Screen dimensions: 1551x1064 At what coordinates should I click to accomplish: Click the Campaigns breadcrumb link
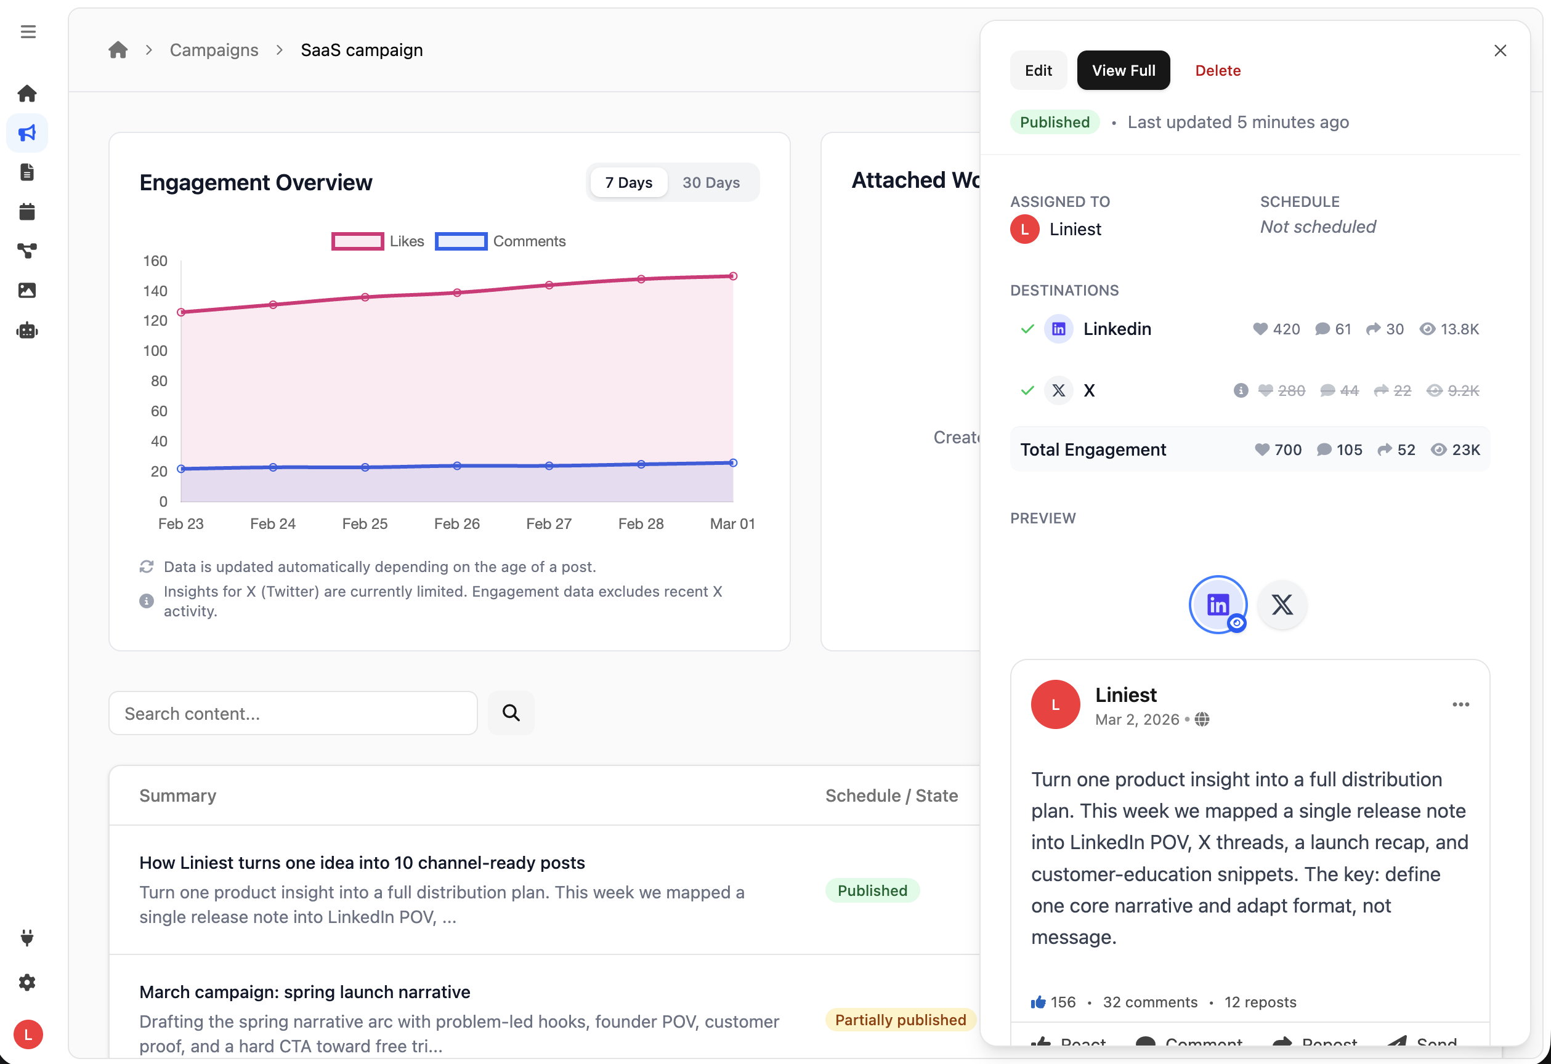214,50
